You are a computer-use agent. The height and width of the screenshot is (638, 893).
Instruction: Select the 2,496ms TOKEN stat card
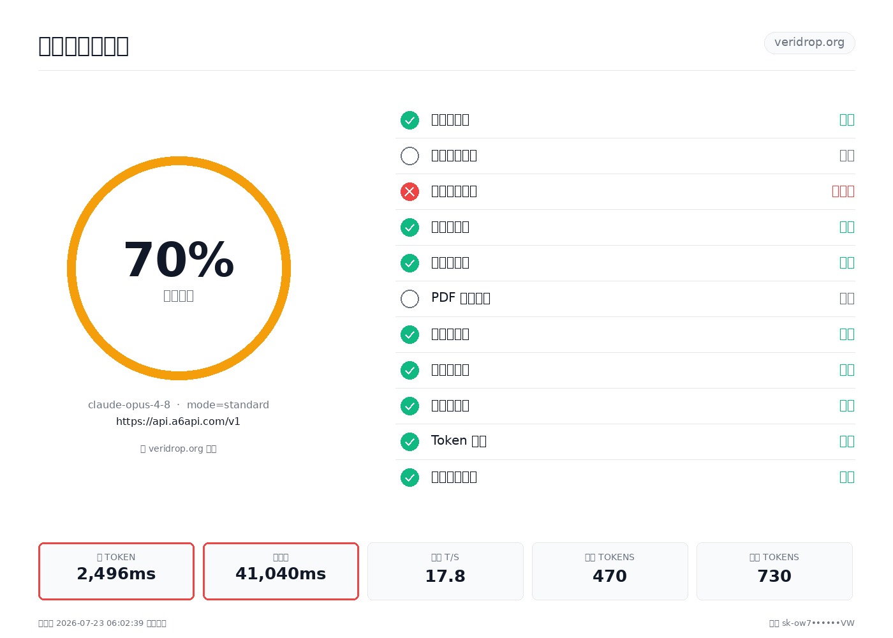(x=116, y=571)
